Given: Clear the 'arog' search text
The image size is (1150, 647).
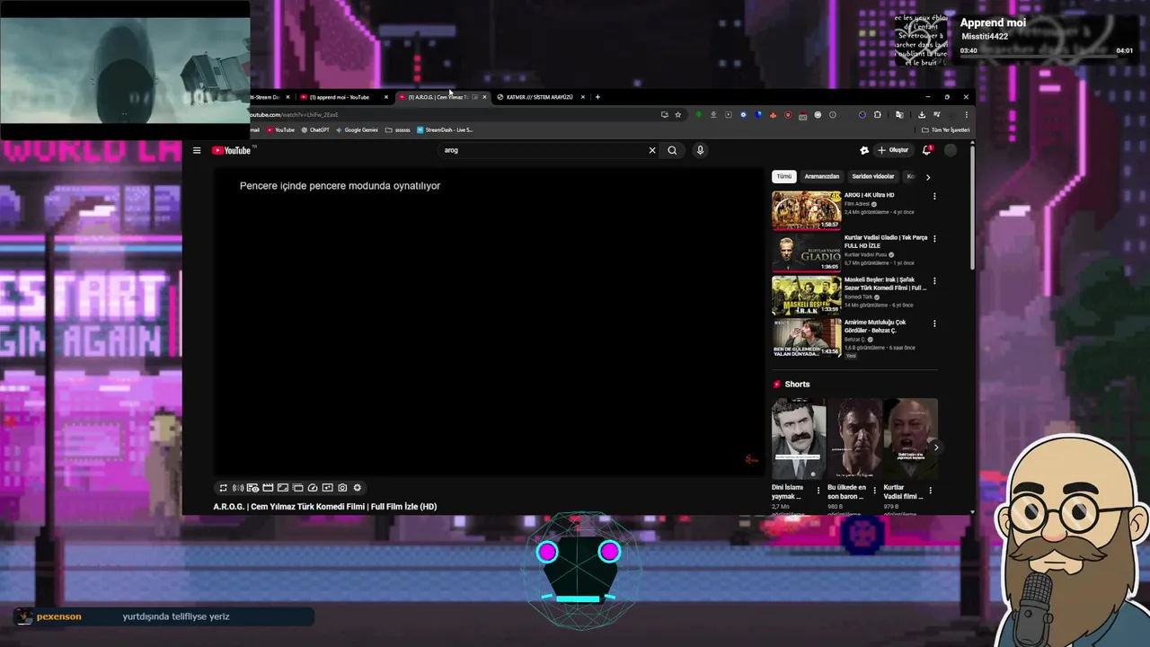Looking at the screenshot, I should click(x=652, y=150).
